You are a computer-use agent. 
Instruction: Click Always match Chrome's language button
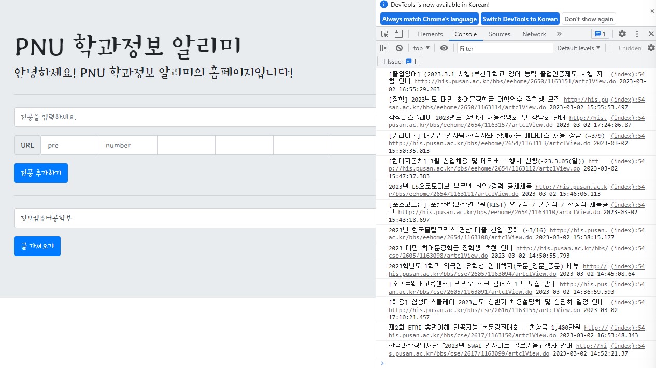click(430, 19)
